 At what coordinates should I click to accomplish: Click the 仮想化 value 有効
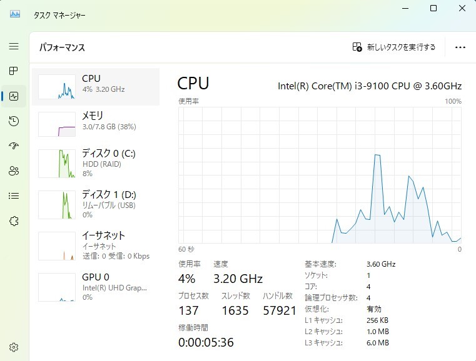(373, 309)
